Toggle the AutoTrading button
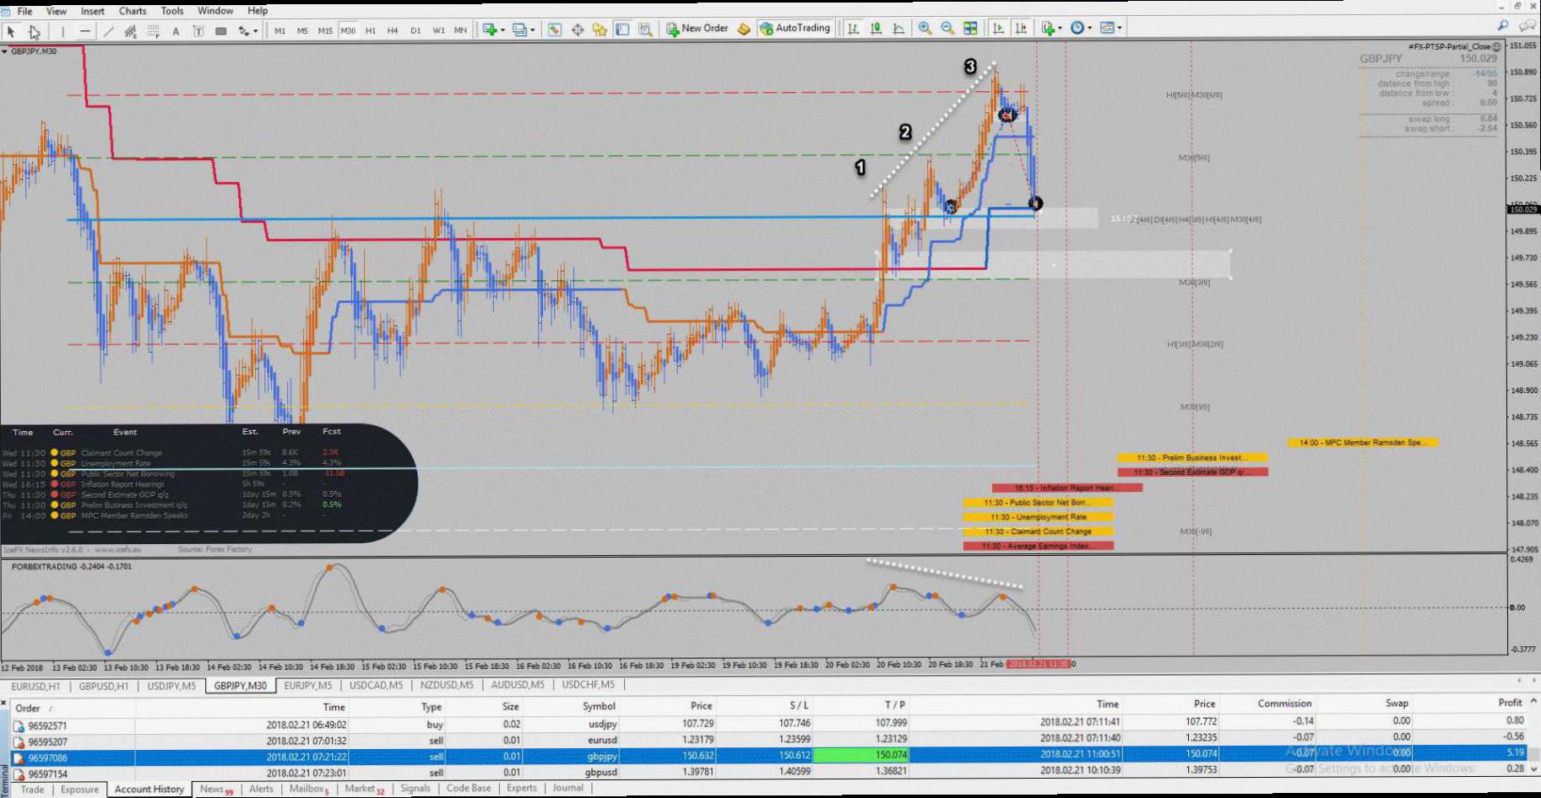Viewport: 1541px width, 798px height. click(795, 29)
